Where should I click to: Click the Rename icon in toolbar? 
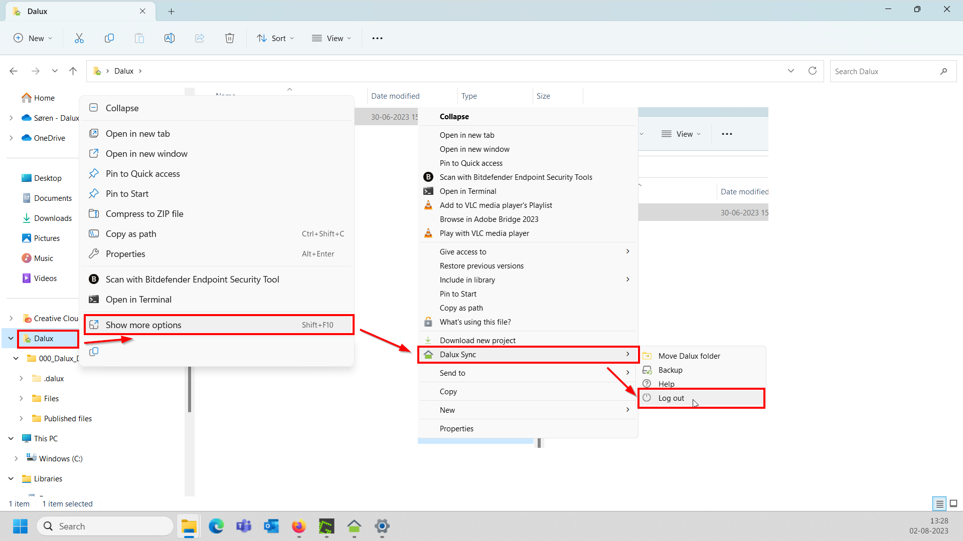(x=170, y=38)
